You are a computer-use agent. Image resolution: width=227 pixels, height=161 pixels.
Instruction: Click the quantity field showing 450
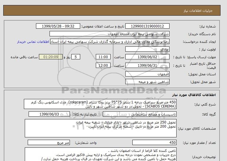[x=154, y=142]
